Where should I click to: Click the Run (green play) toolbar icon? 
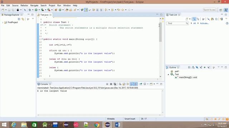tap(36, 10)
